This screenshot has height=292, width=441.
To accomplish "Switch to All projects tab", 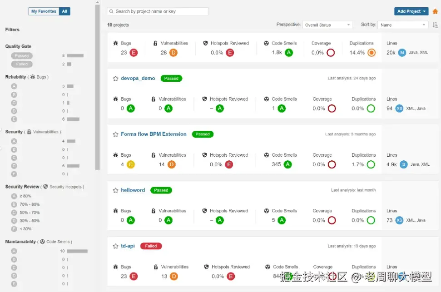I will point(64,11).
